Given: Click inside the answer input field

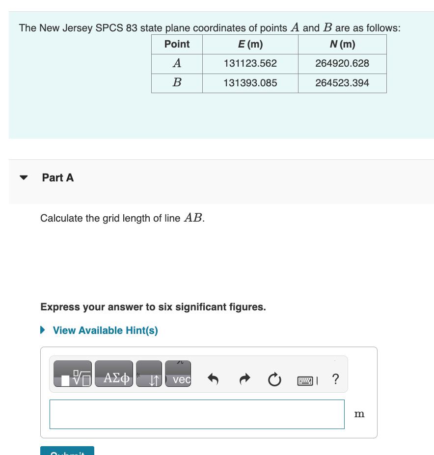Looking at the screenshot, I should [196, 414].
